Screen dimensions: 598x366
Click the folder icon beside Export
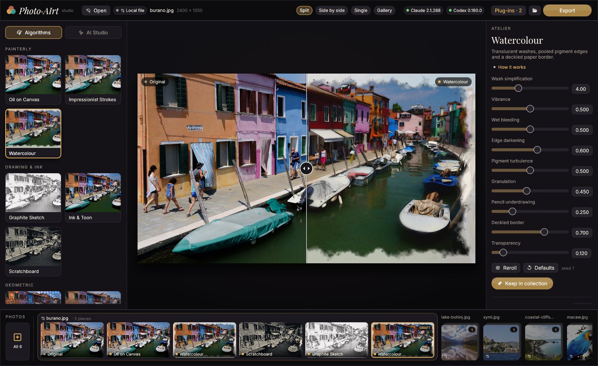[x=535, y=10]
